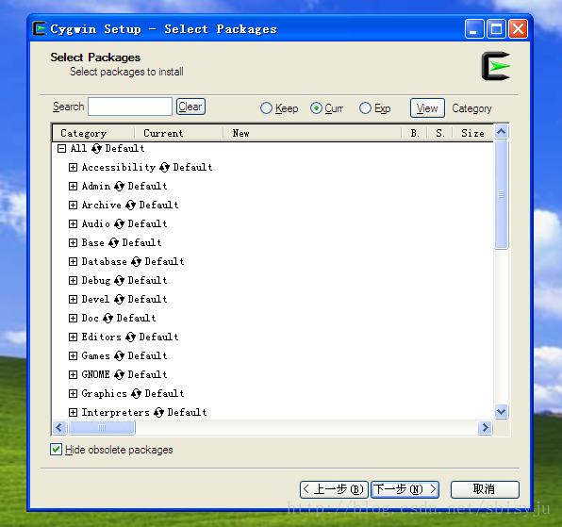Click the cycle icon next to Doc

(x=107, y=318)
